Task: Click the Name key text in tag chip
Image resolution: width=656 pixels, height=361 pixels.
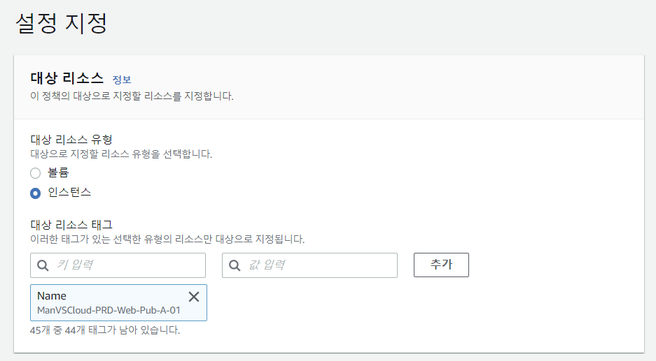Action: (52, 296)
